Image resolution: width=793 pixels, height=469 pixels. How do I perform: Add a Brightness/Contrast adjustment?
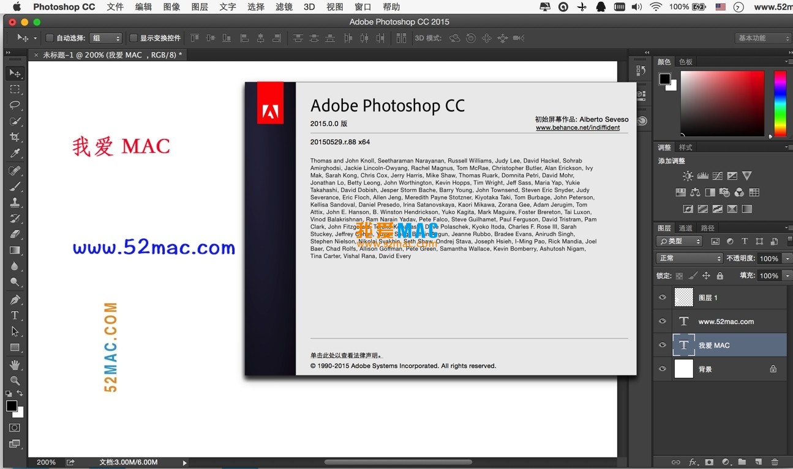(688, 176)
